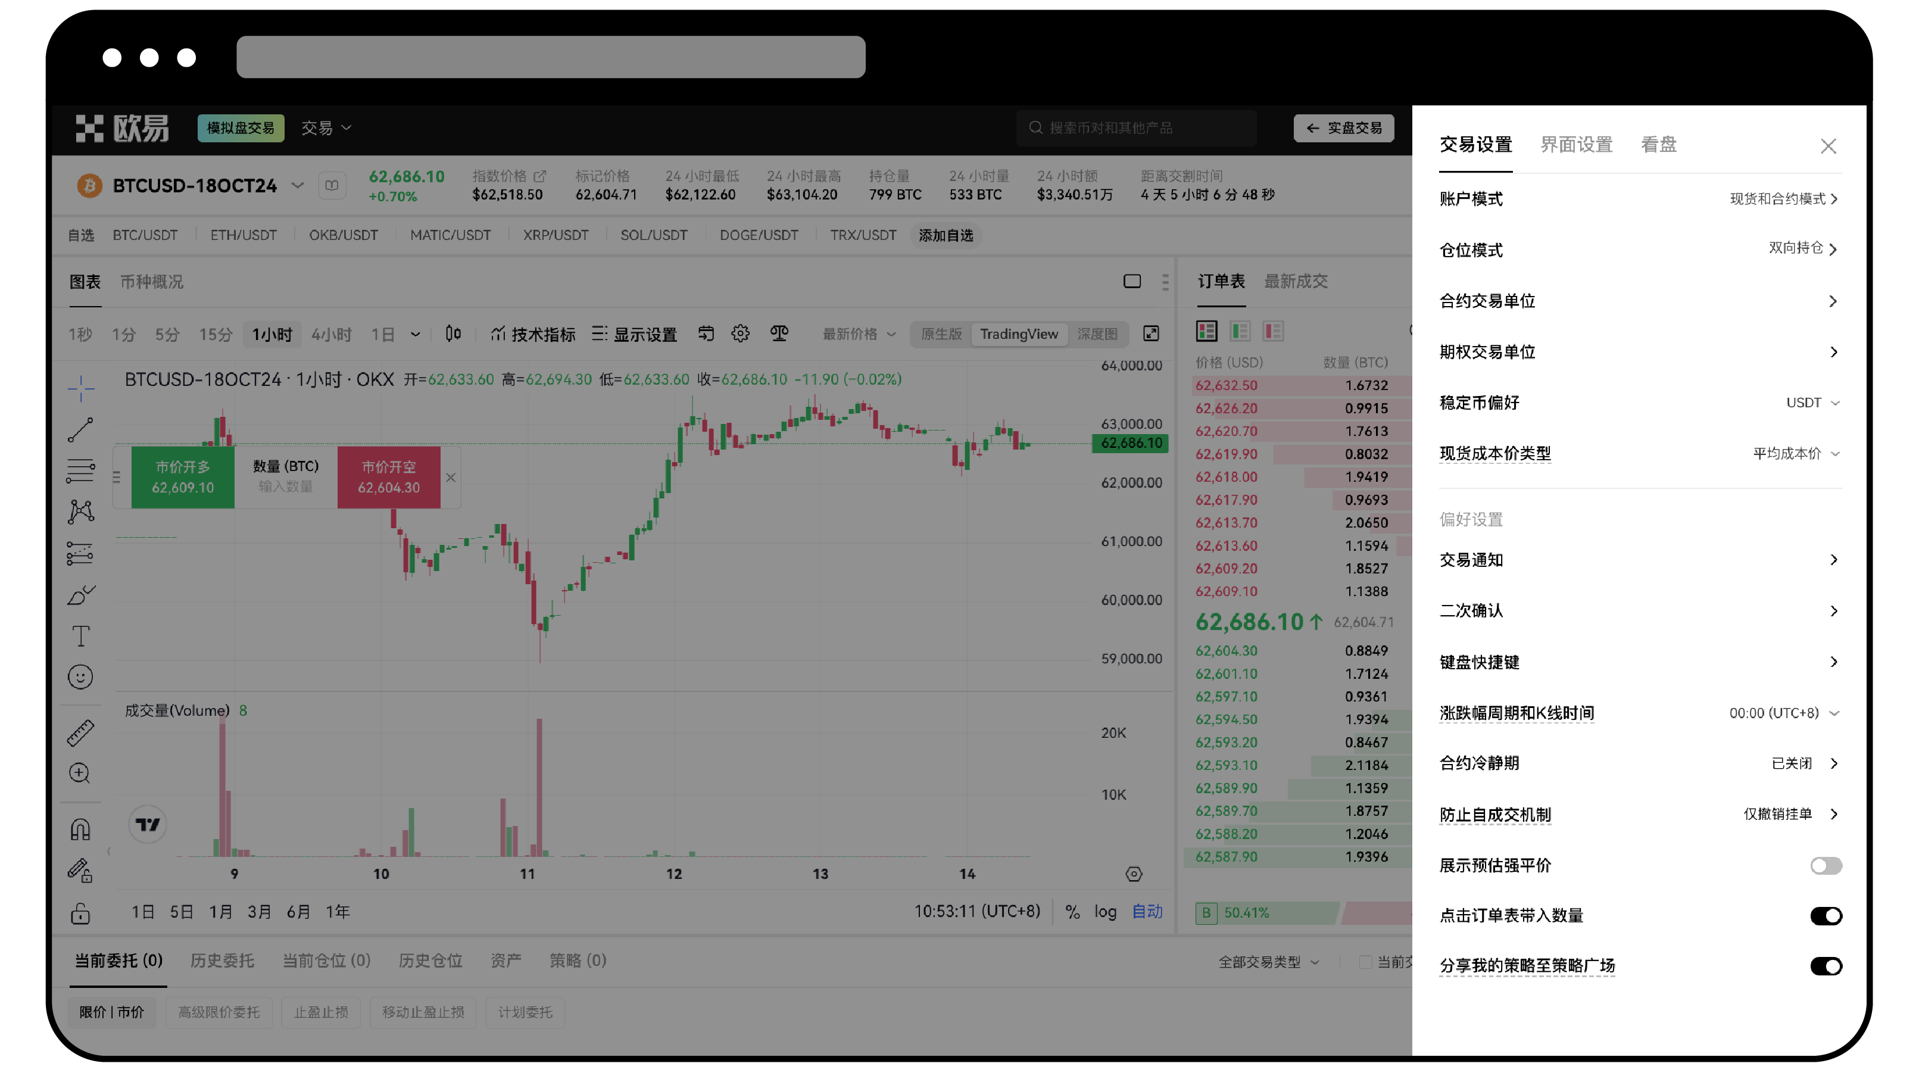Image resolution: width=1919 pixels, height=1082 pixels.
Task: Click the 市价开空 sell button
Action: 389,477
